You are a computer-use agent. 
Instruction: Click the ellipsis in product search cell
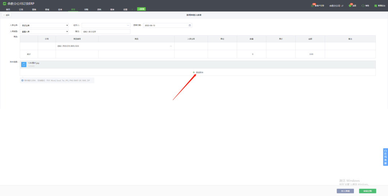click(171, 46)
